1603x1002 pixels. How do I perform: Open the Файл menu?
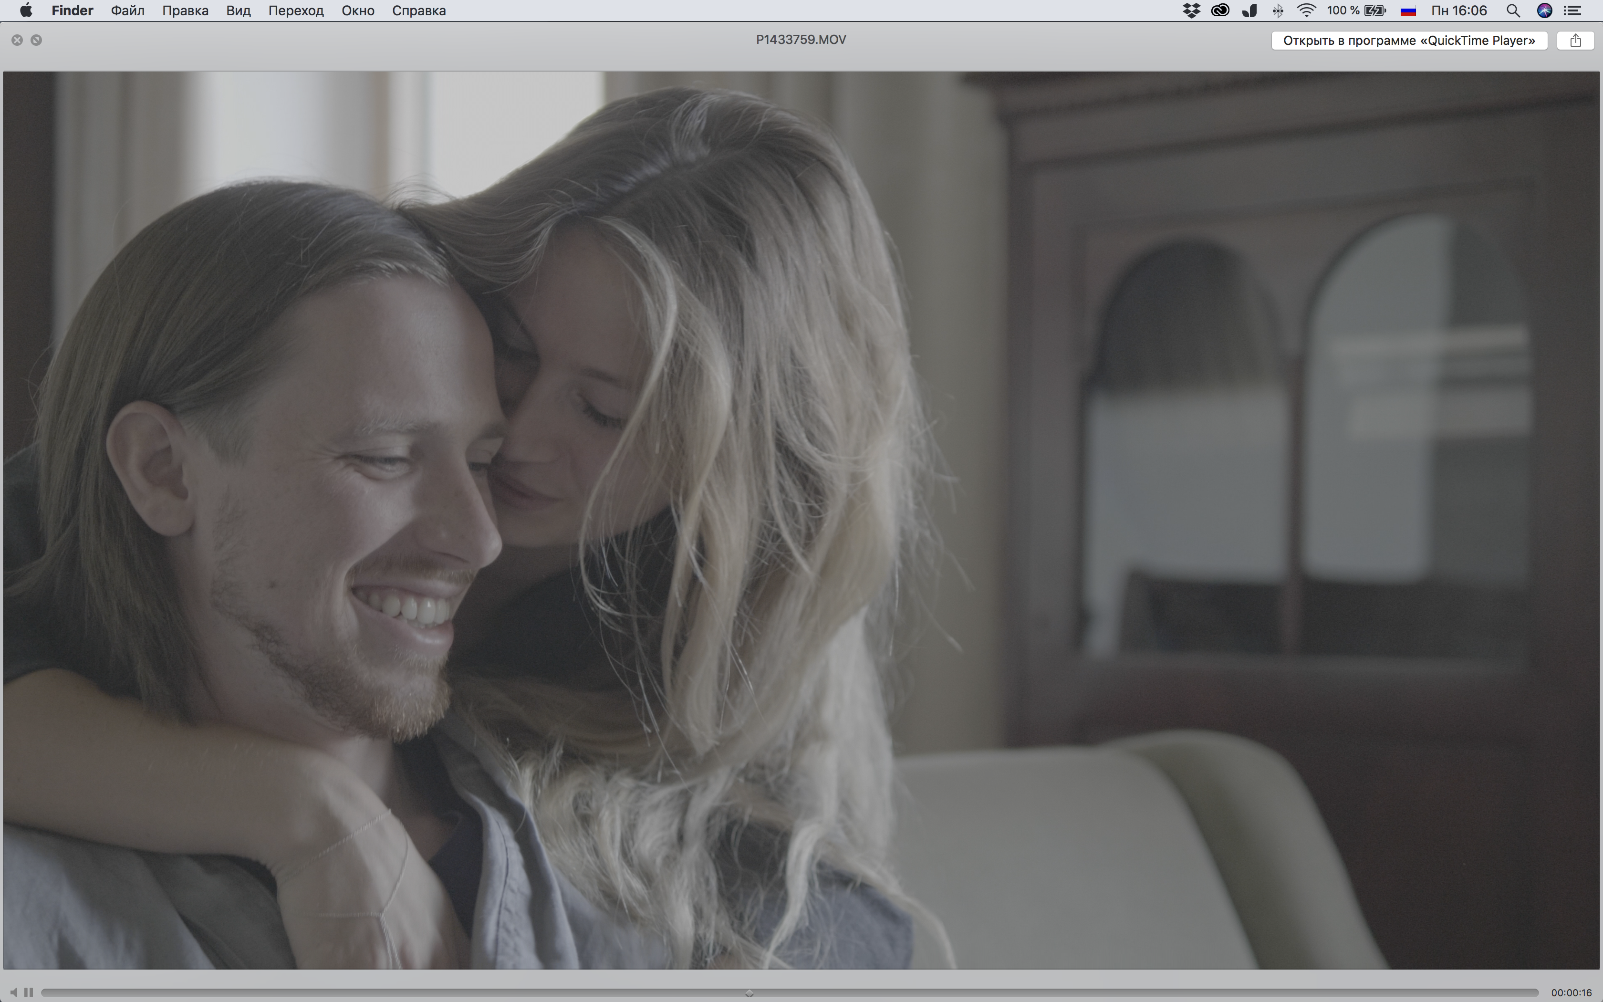click(127, 10)
